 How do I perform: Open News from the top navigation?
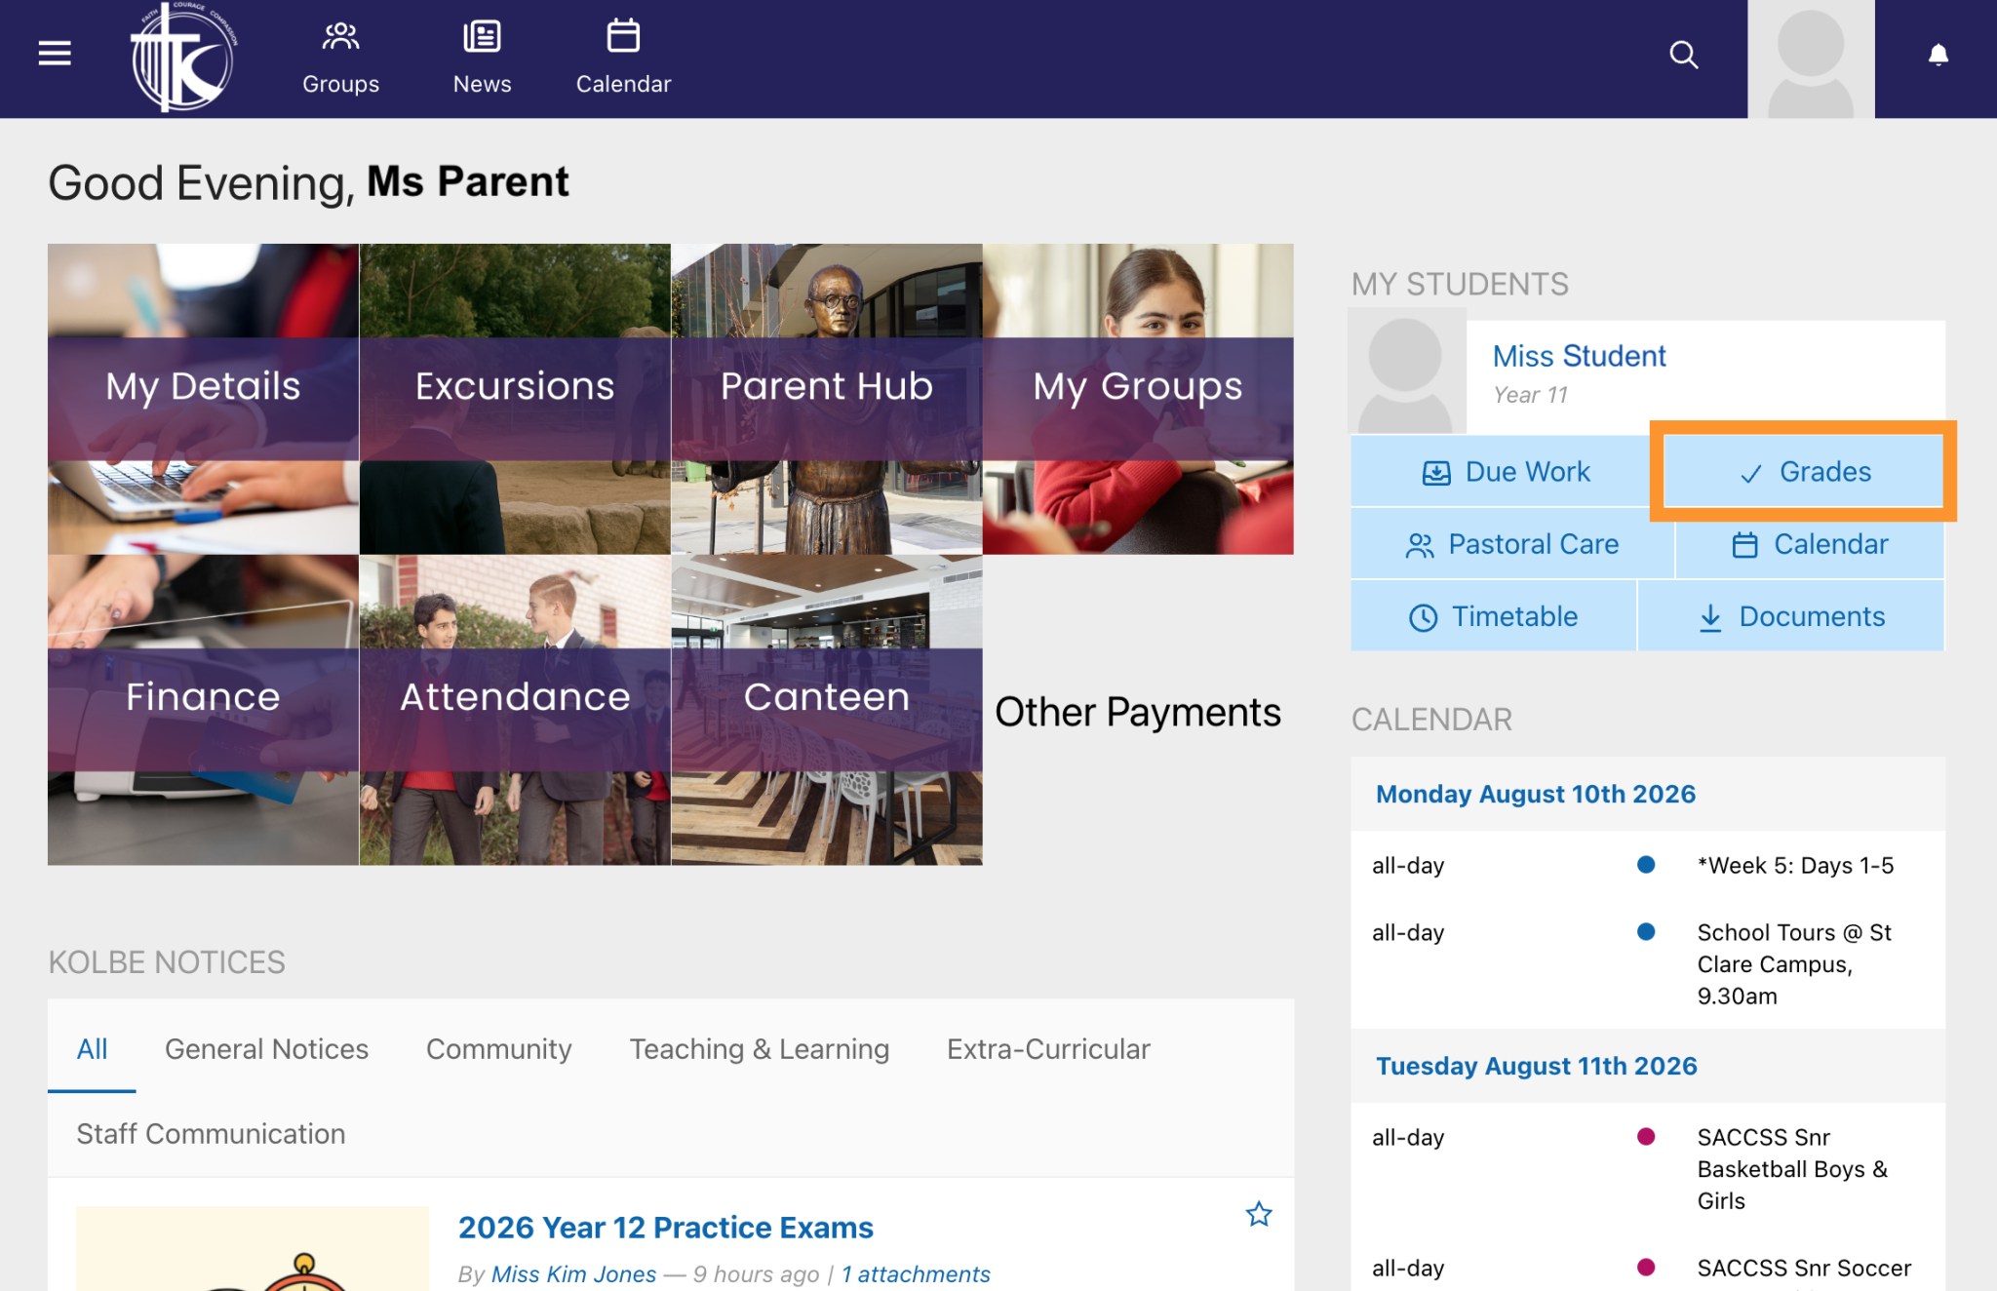(482, 59)
